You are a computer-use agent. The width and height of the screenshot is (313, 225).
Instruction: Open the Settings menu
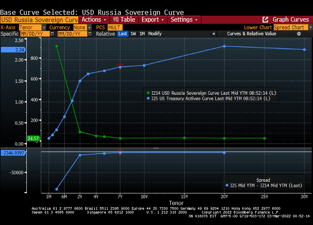click(x=184, y=20)
